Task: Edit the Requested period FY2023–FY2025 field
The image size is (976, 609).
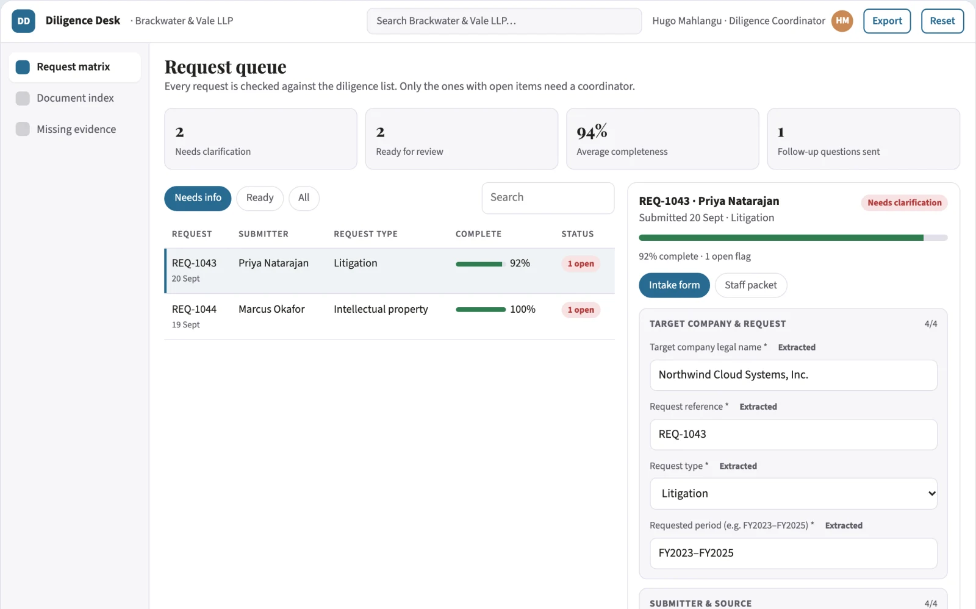Action: (793, 554)
